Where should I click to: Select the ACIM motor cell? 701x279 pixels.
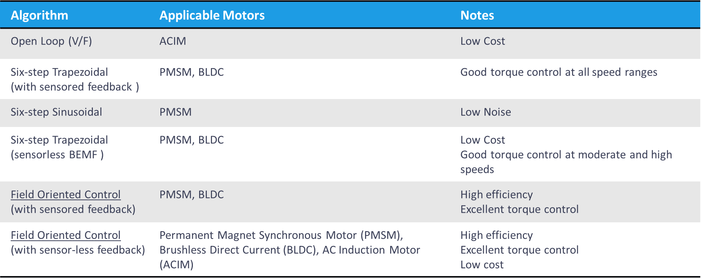pos(173,41)
